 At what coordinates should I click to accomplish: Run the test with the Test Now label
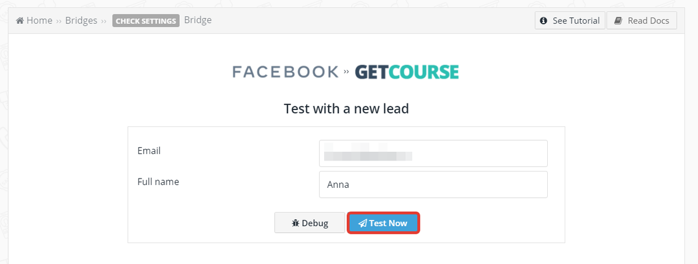388,223
